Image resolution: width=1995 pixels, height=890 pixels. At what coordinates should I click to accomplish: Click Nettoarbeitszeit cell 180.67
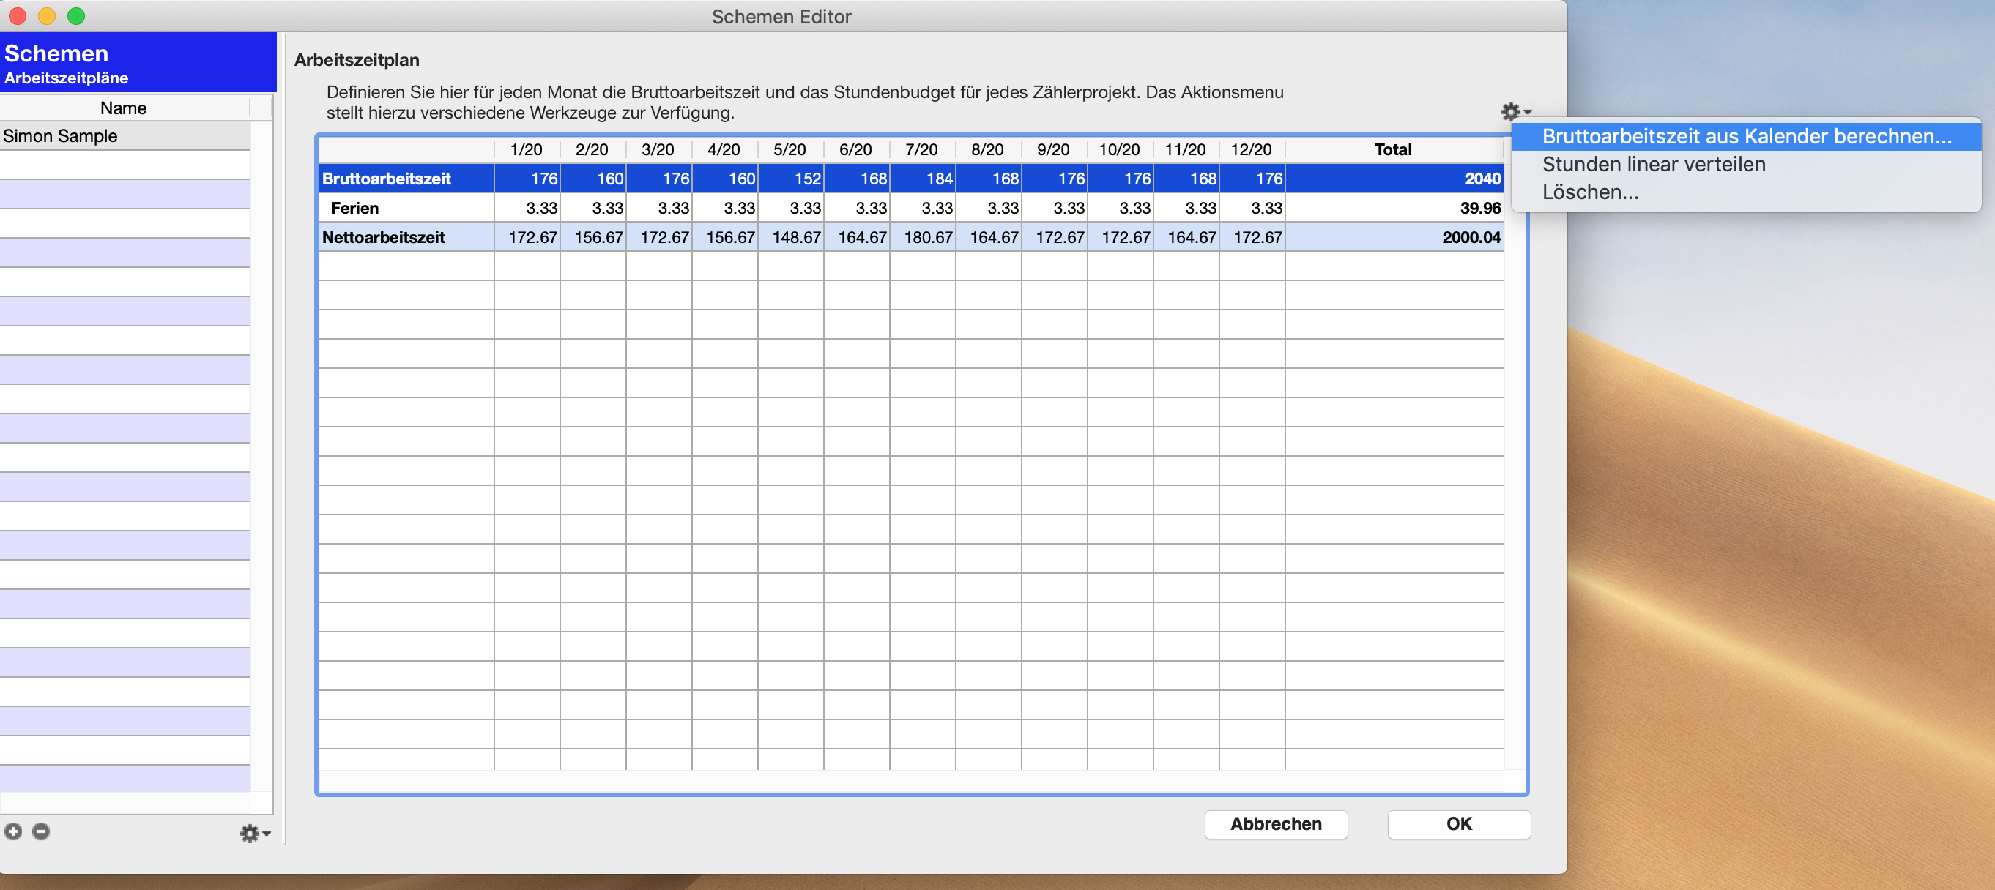pos(922,238)
